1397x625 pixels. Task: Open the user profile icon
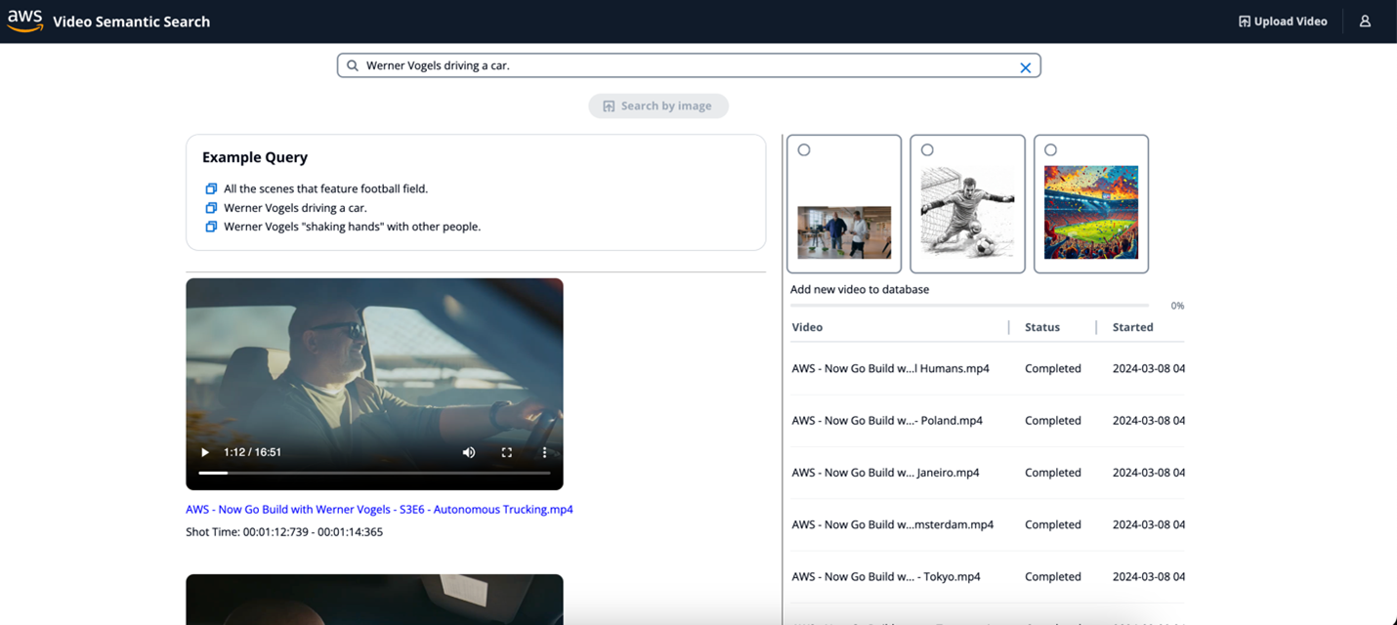1365,21
